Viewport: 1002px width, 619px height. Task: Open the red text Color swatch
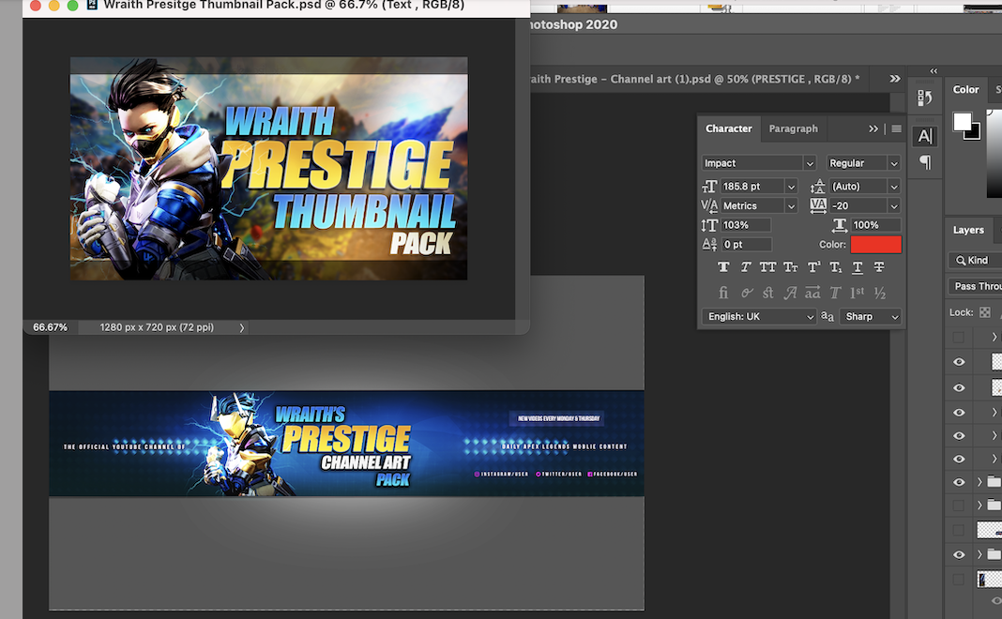point(875,244)
